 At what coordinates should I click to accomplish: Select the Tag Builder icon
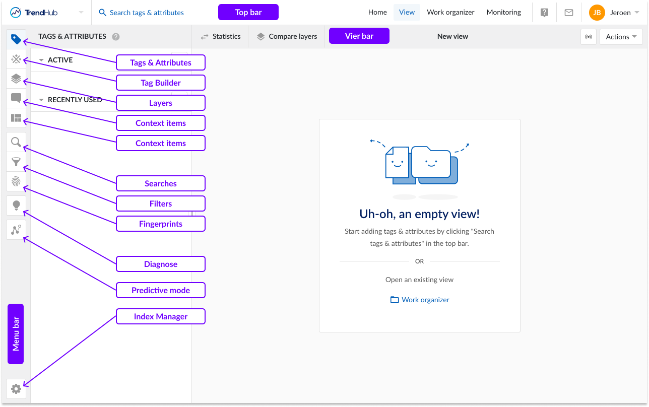[x=16, y=59]
